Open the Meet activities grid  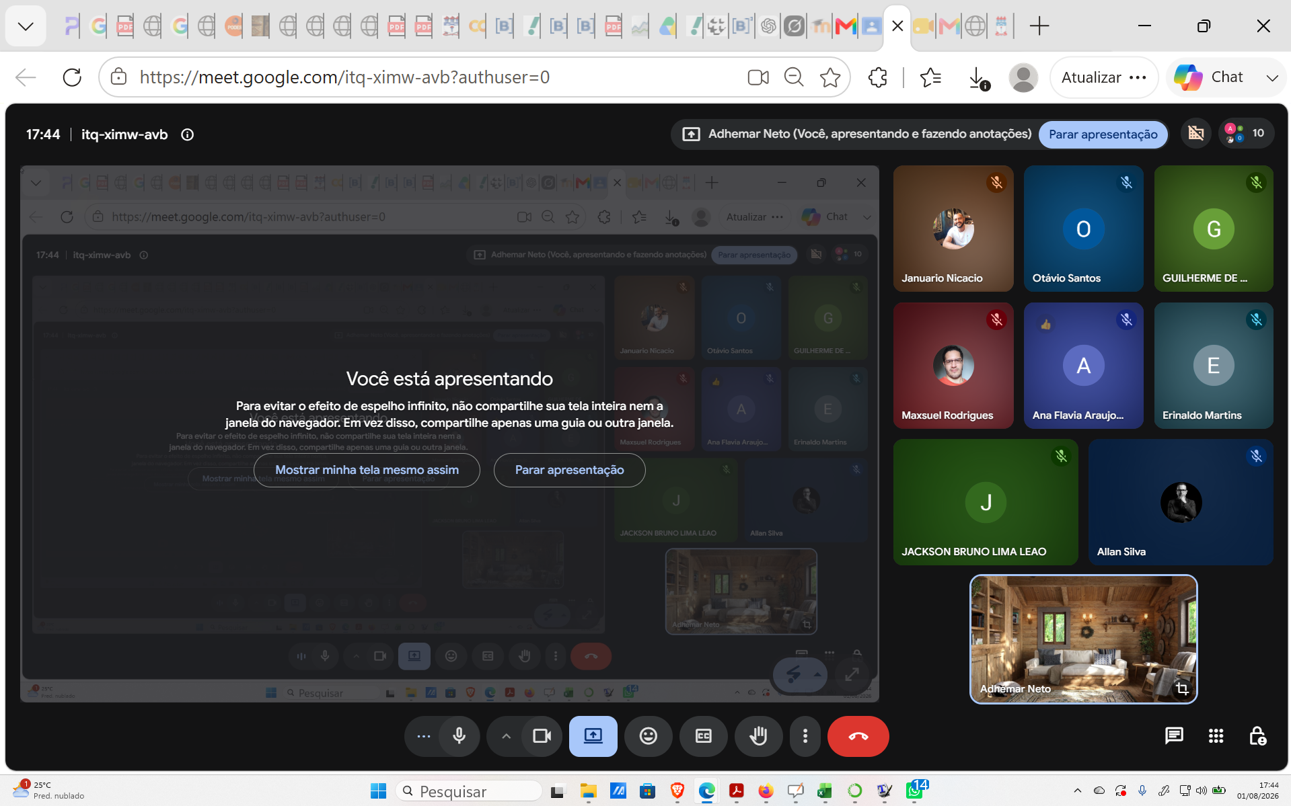click(x=1216, y=736)
